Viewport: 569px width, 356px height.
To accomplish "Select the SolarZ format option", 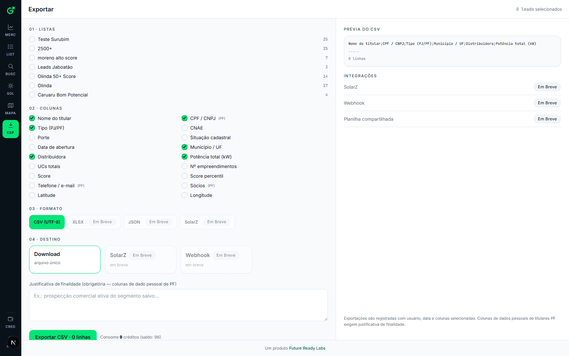I will pos(207,222).
